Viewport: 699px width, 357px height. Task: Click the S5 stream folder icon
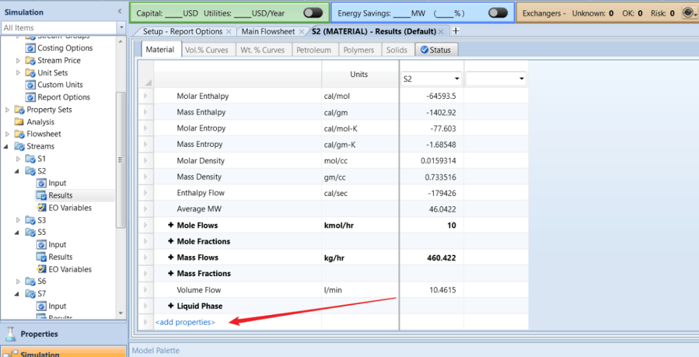pos(30,232)
